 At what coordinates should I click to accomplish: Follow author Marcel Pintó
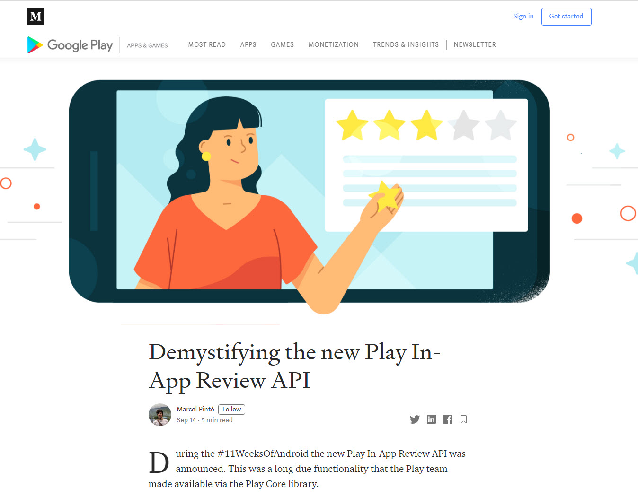231,410
